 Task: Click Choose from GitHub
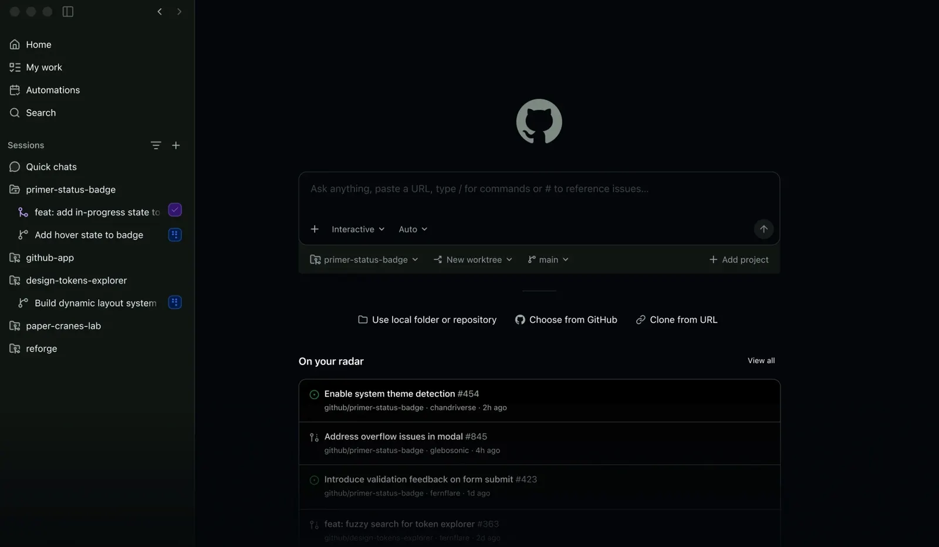tap(566, 320)
